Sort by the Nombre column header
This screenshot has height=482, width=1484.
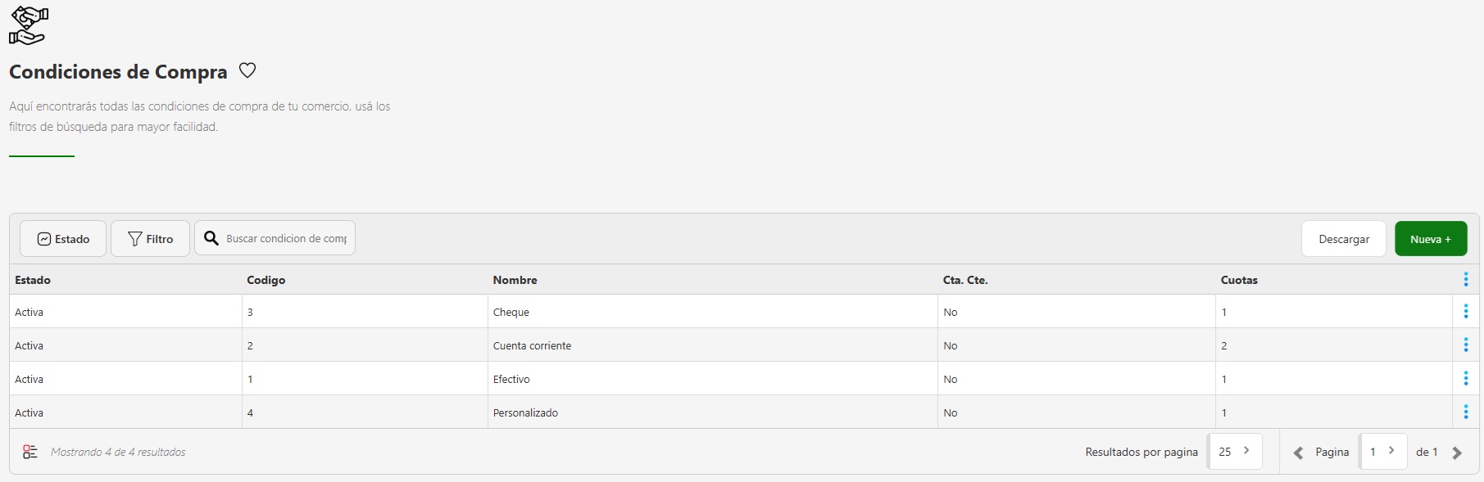click(515, 280)
